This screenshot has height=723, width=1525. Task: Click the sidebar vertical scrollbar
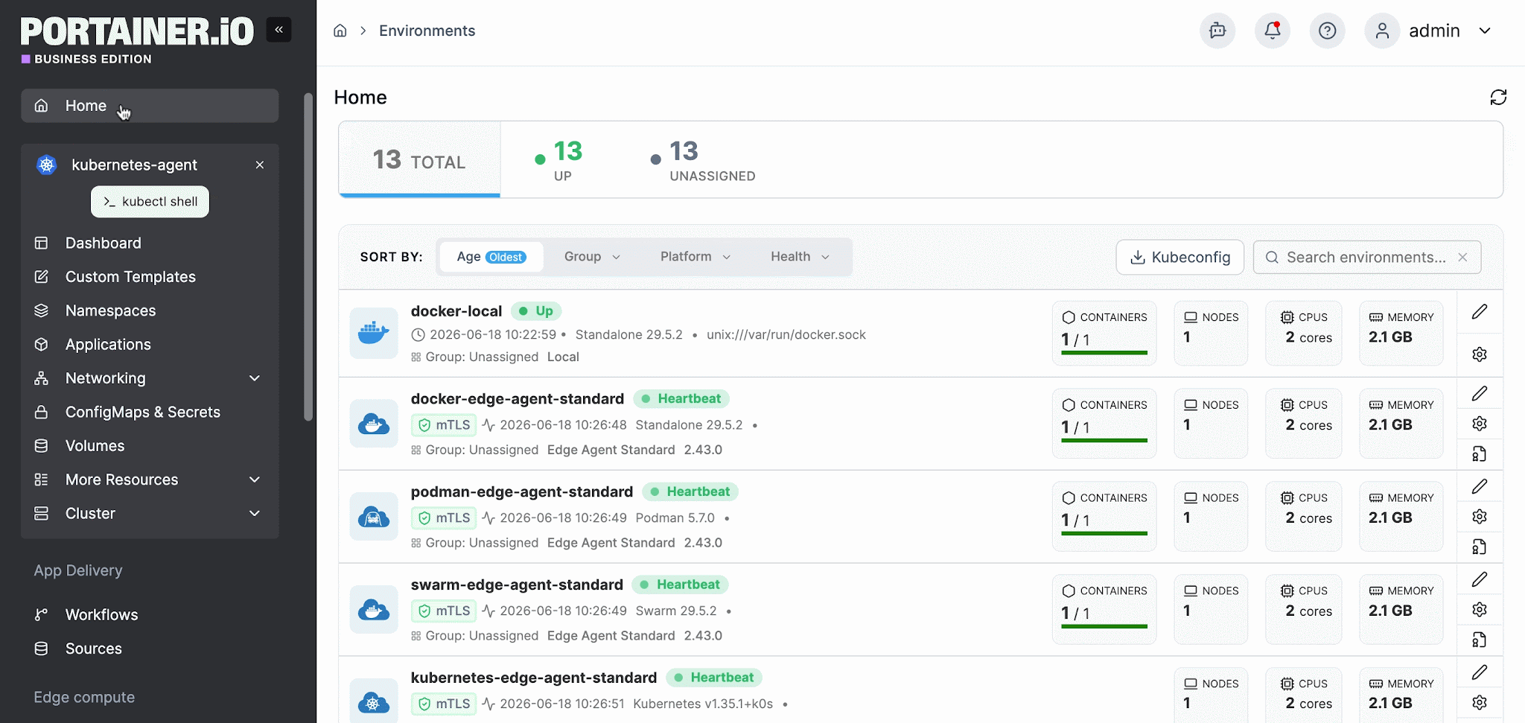point(308,258)
